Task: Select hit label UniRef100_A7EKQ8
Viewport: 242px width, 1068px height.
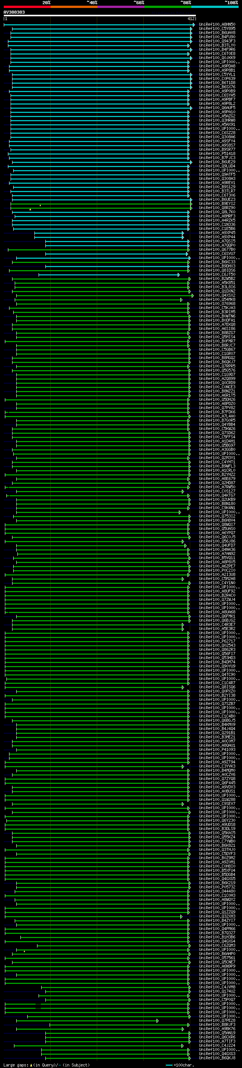Action: [217, 324]
